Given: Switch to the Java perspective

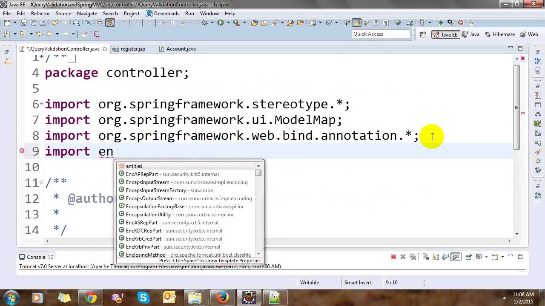Looking at the screenshot, I should [470, 34].
